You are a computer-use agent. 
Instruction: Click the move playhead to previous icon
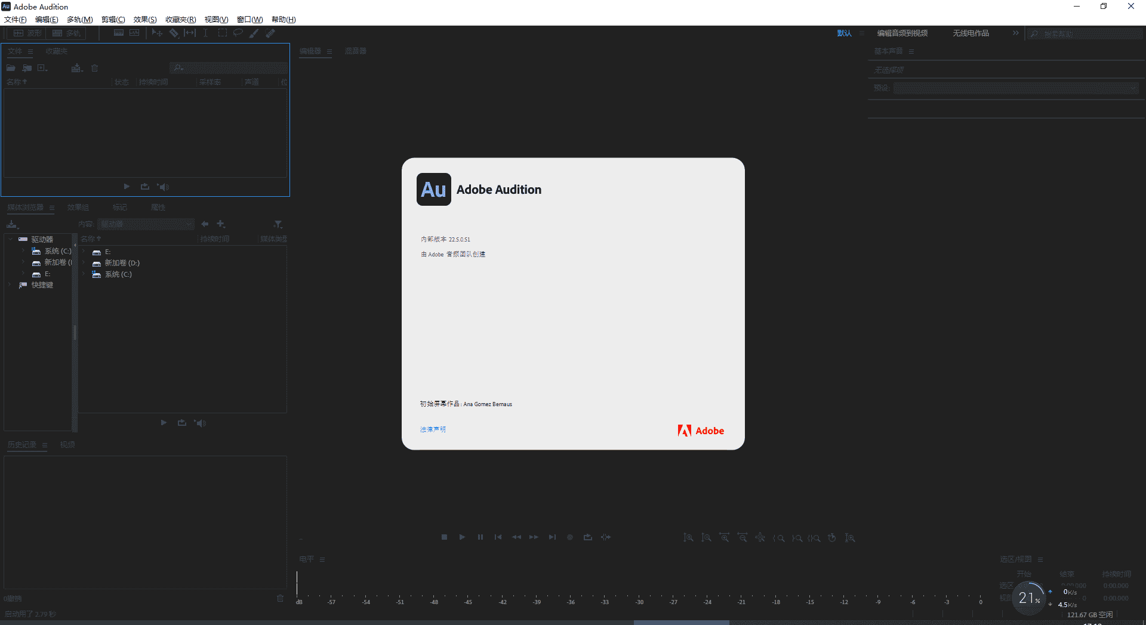[x=498, y=537]
